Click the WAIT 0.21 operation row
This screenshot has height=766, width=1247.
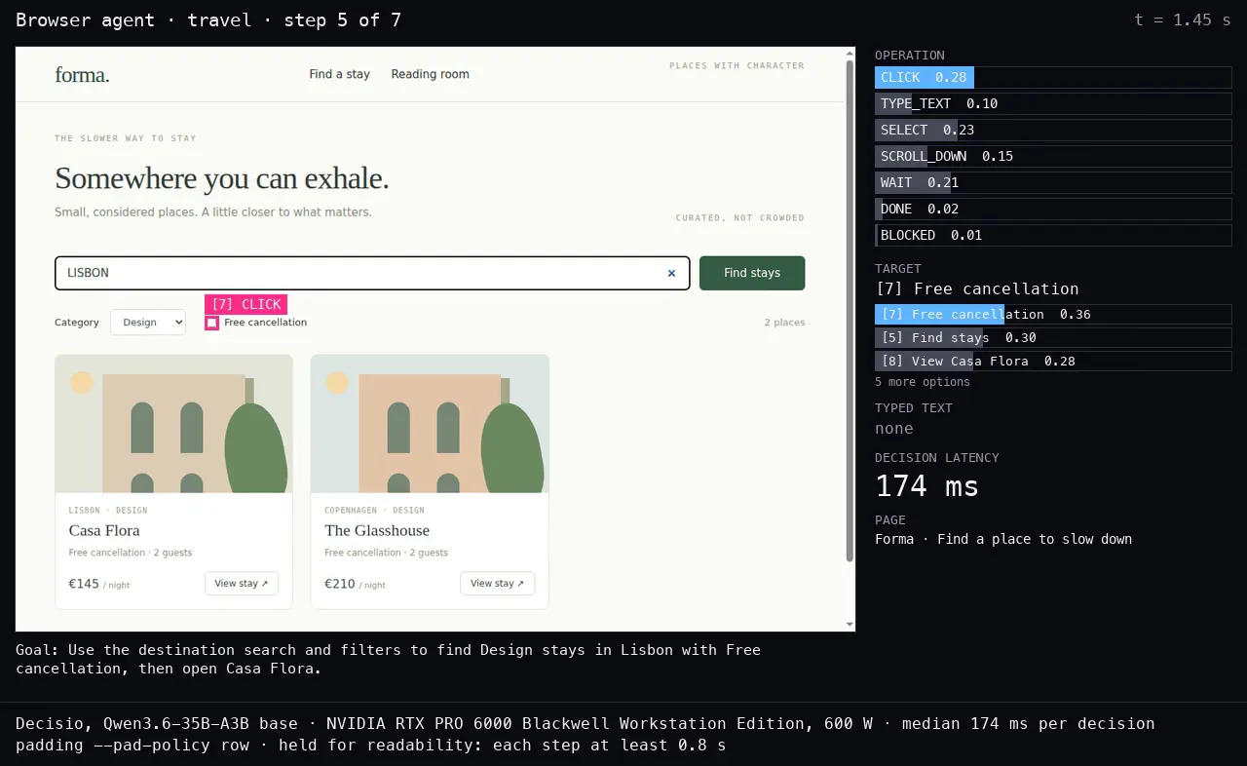click(1053, 183)
